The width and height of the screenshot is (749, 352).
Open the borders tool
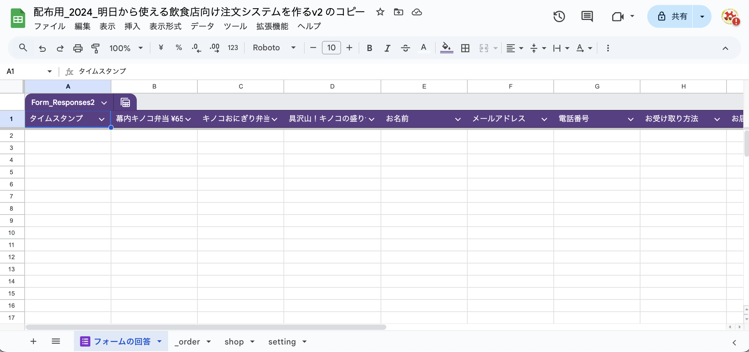click(465, 48)
